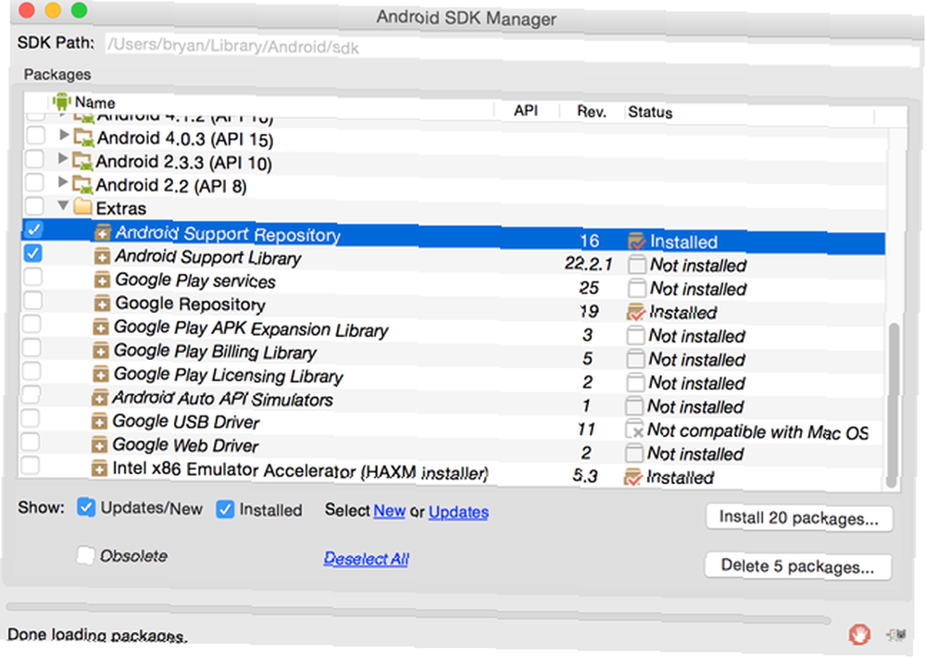Click the Delete 5 packages button
The image size is (926, 658).
(x=798, y=566)
